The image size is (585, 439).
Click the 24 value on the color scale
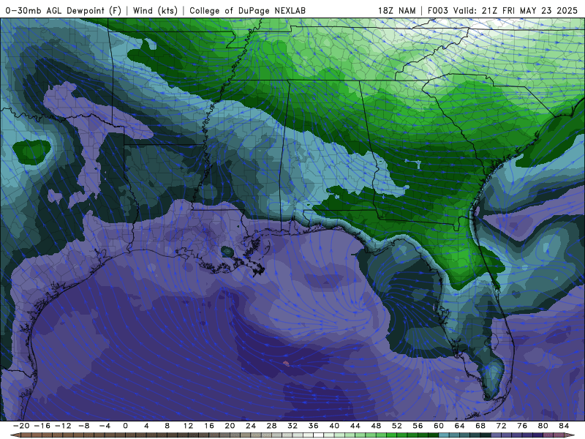click(251, 426)
